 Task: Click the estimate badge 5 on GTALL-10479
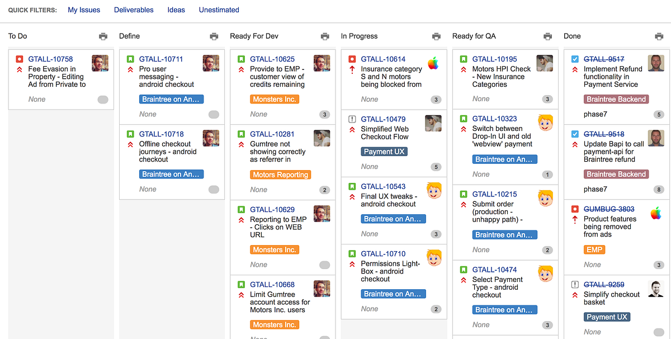(436, 166)
